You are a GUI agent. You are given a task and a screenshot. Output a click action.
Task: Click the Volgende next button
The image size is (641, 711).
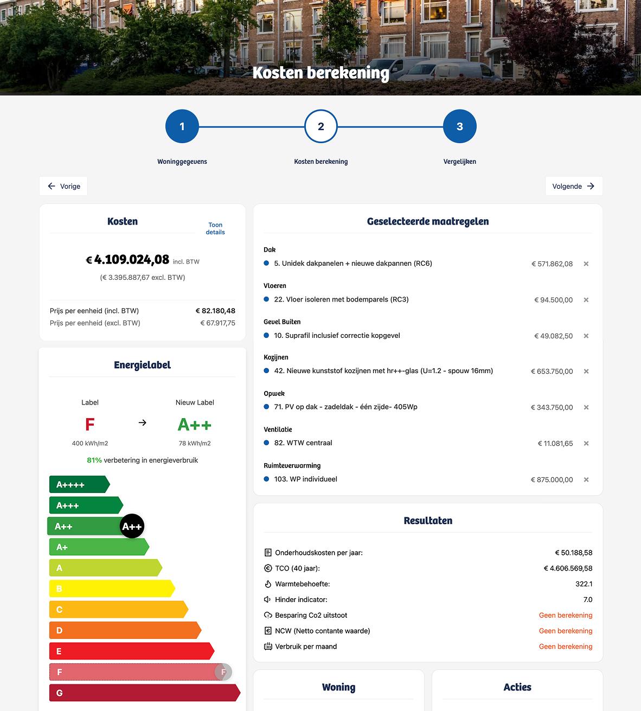(x=574, y=186)
